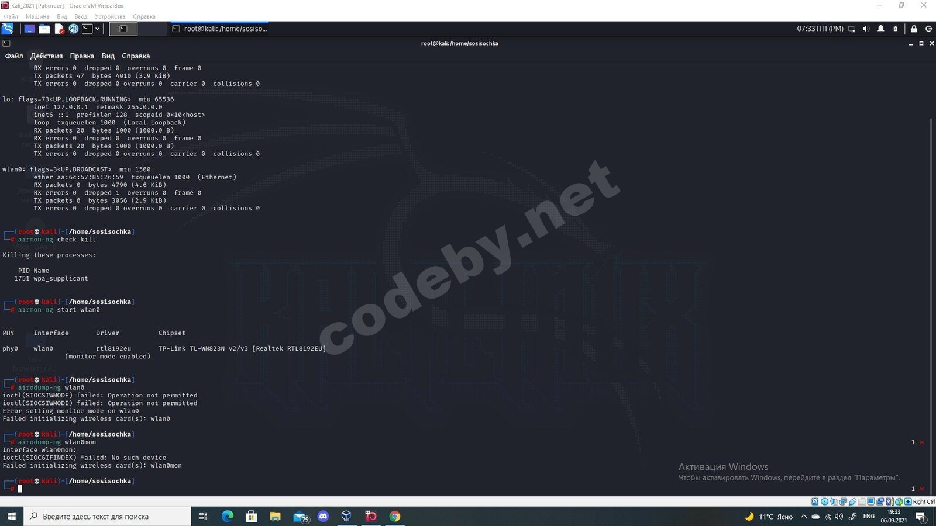
Task: Open File Explorer from Windows taskbar
Action: 276,517
